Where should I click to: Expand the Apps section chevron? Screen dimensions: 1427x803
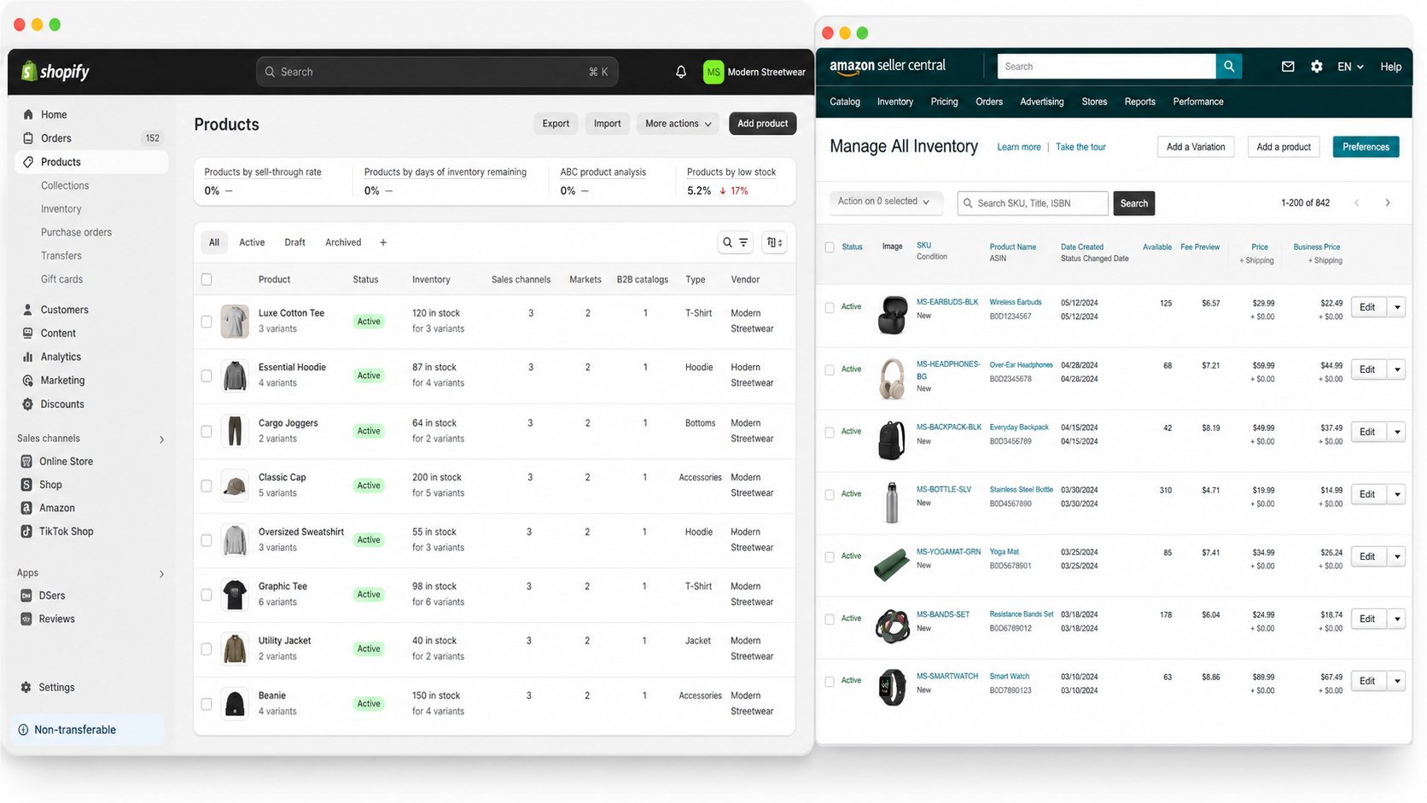[161, 573]
